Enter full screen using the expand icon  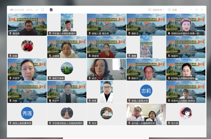pyautogui.click(x=181, y=10)
